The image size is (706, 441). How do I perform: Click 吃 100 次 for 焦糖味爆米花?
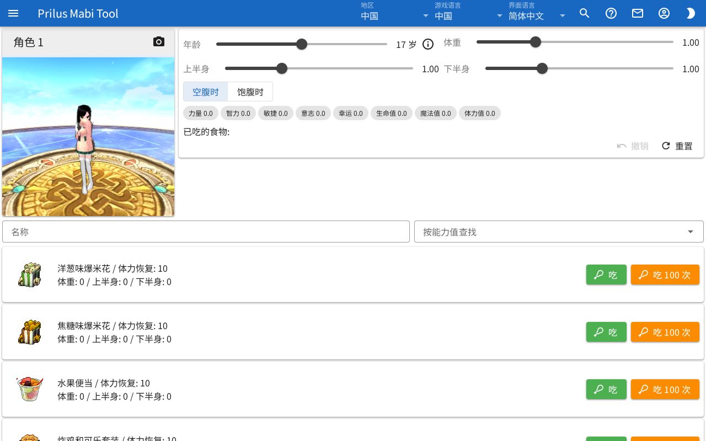tap(665, 332)
